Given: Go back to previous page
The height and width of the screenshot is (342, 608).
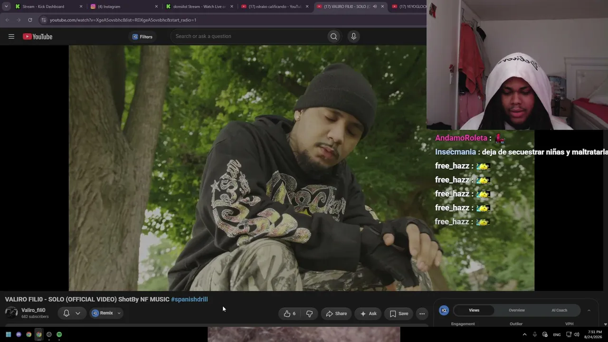Looking at the screenshot, I should pos(7,20).
